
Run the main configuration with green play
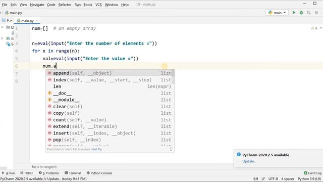(294, 13)
